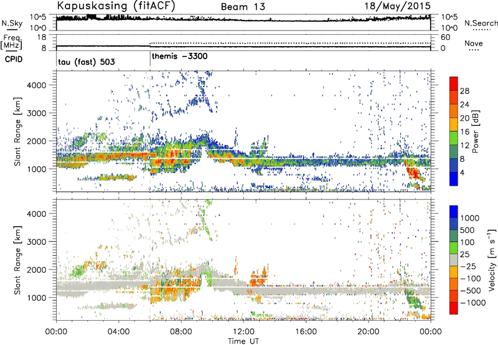Click the gray segment of the Velocity color bar
This screenshot has width=498, height=345.
454,260
